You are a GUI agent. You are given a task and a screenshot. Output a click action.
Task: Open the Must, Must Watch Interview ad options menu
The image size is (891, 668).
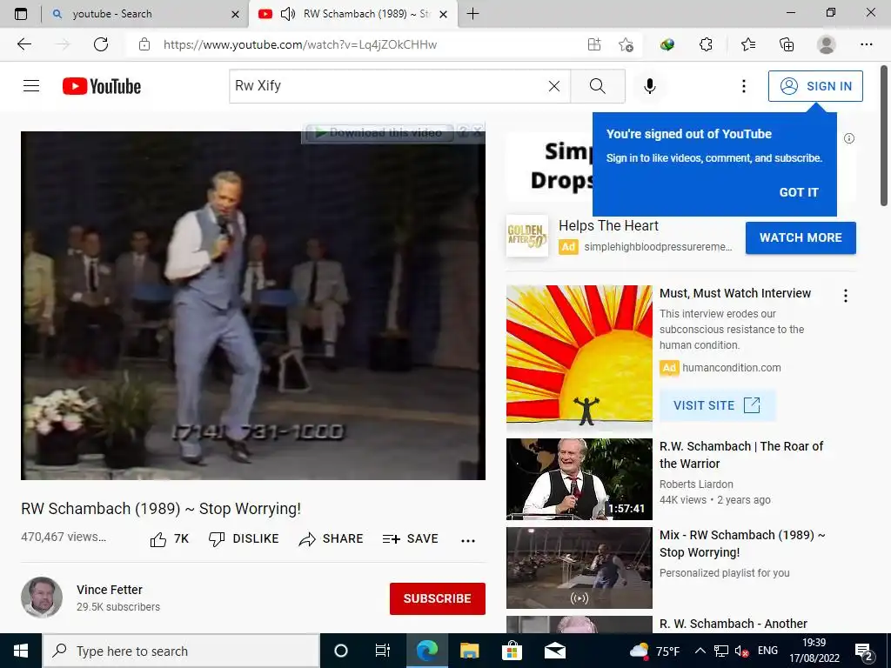pyautogui.click(x=846, y=296)
